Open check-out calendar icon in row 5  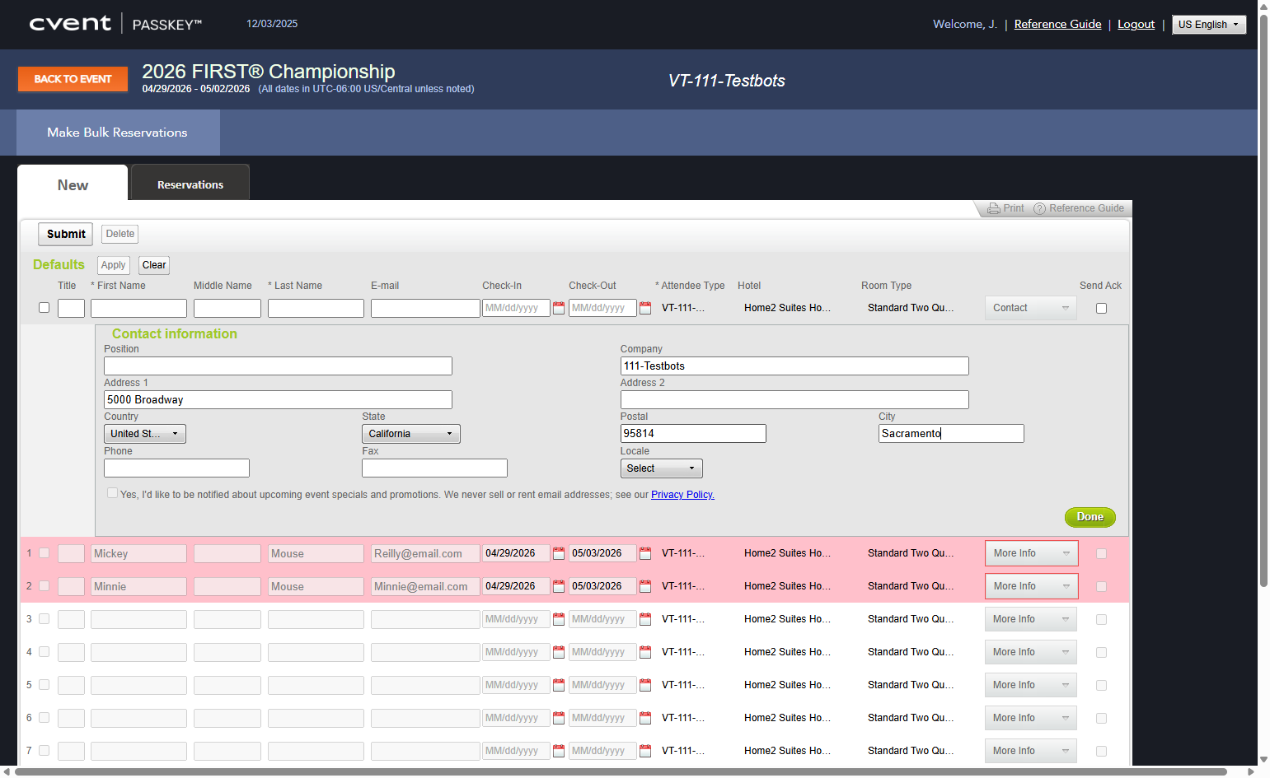645,685
